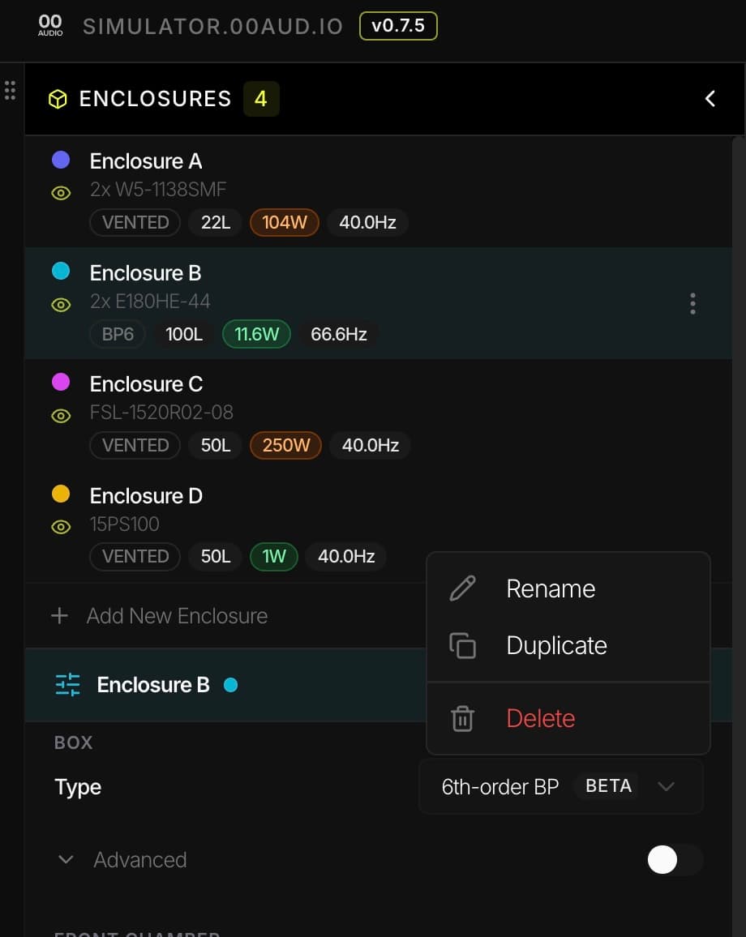Viewport: 746px width, 937px height.
Task: Hide Enclosure C using its eye icon
Action: point(61,416)
